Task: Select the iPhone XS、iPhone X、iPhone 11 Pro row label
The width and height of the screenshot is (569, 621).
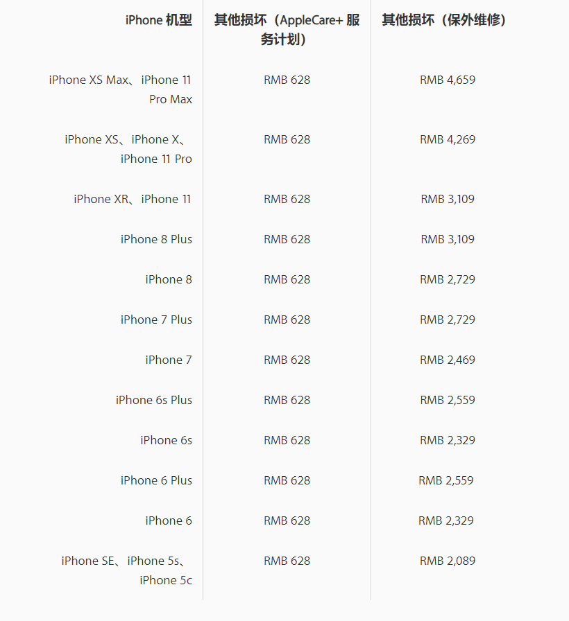Action: (128, 149)
